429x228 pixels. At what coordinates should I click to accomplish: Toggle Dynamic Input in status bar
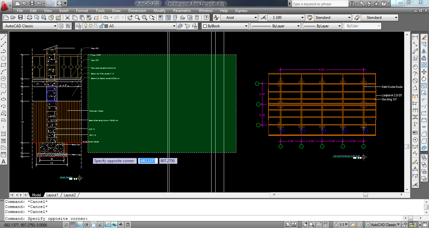(x=114, y=225)
